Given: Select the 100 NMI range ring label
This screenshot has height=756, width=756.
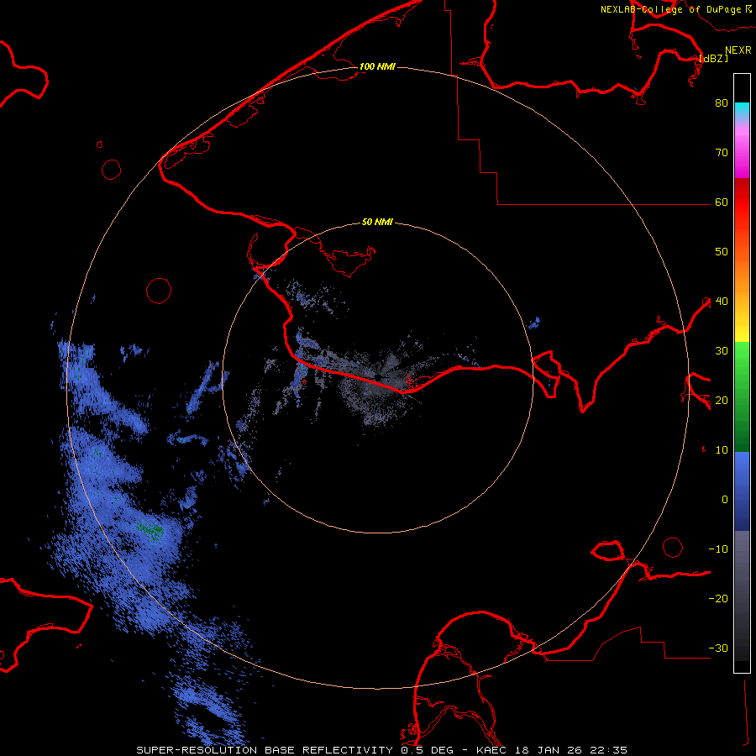Looking at the screenshot, I should click(377, 66).
